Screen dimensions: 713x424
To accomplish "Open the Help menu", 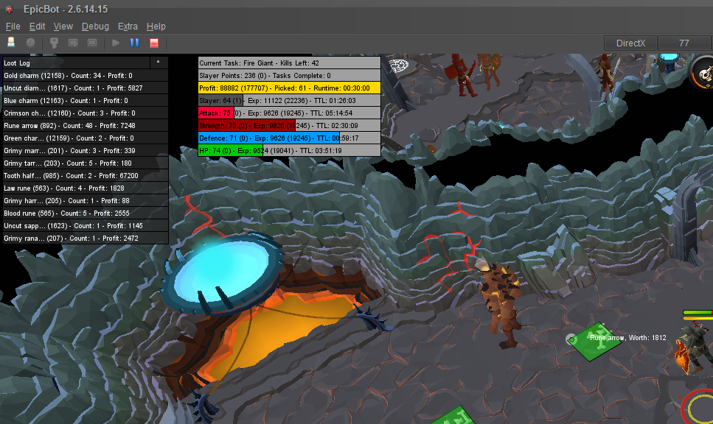I will pyautogui.click(x=156, y=26).
